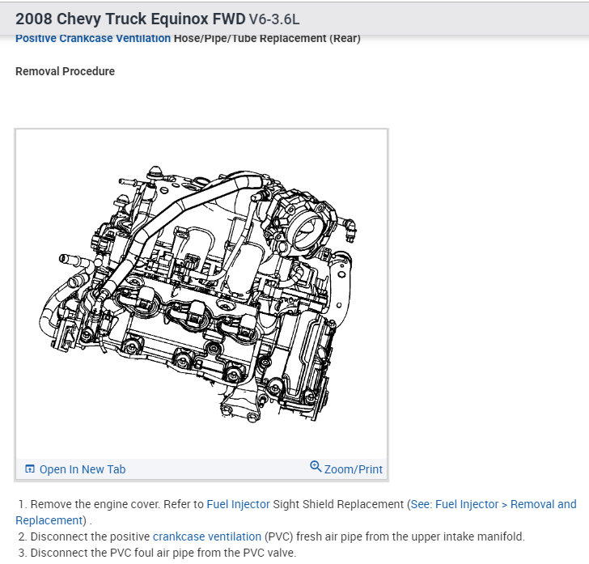
Task: Click the Hose/Pipe/Tube Replacement (Rear) heading text
Action: coord(267,38)
